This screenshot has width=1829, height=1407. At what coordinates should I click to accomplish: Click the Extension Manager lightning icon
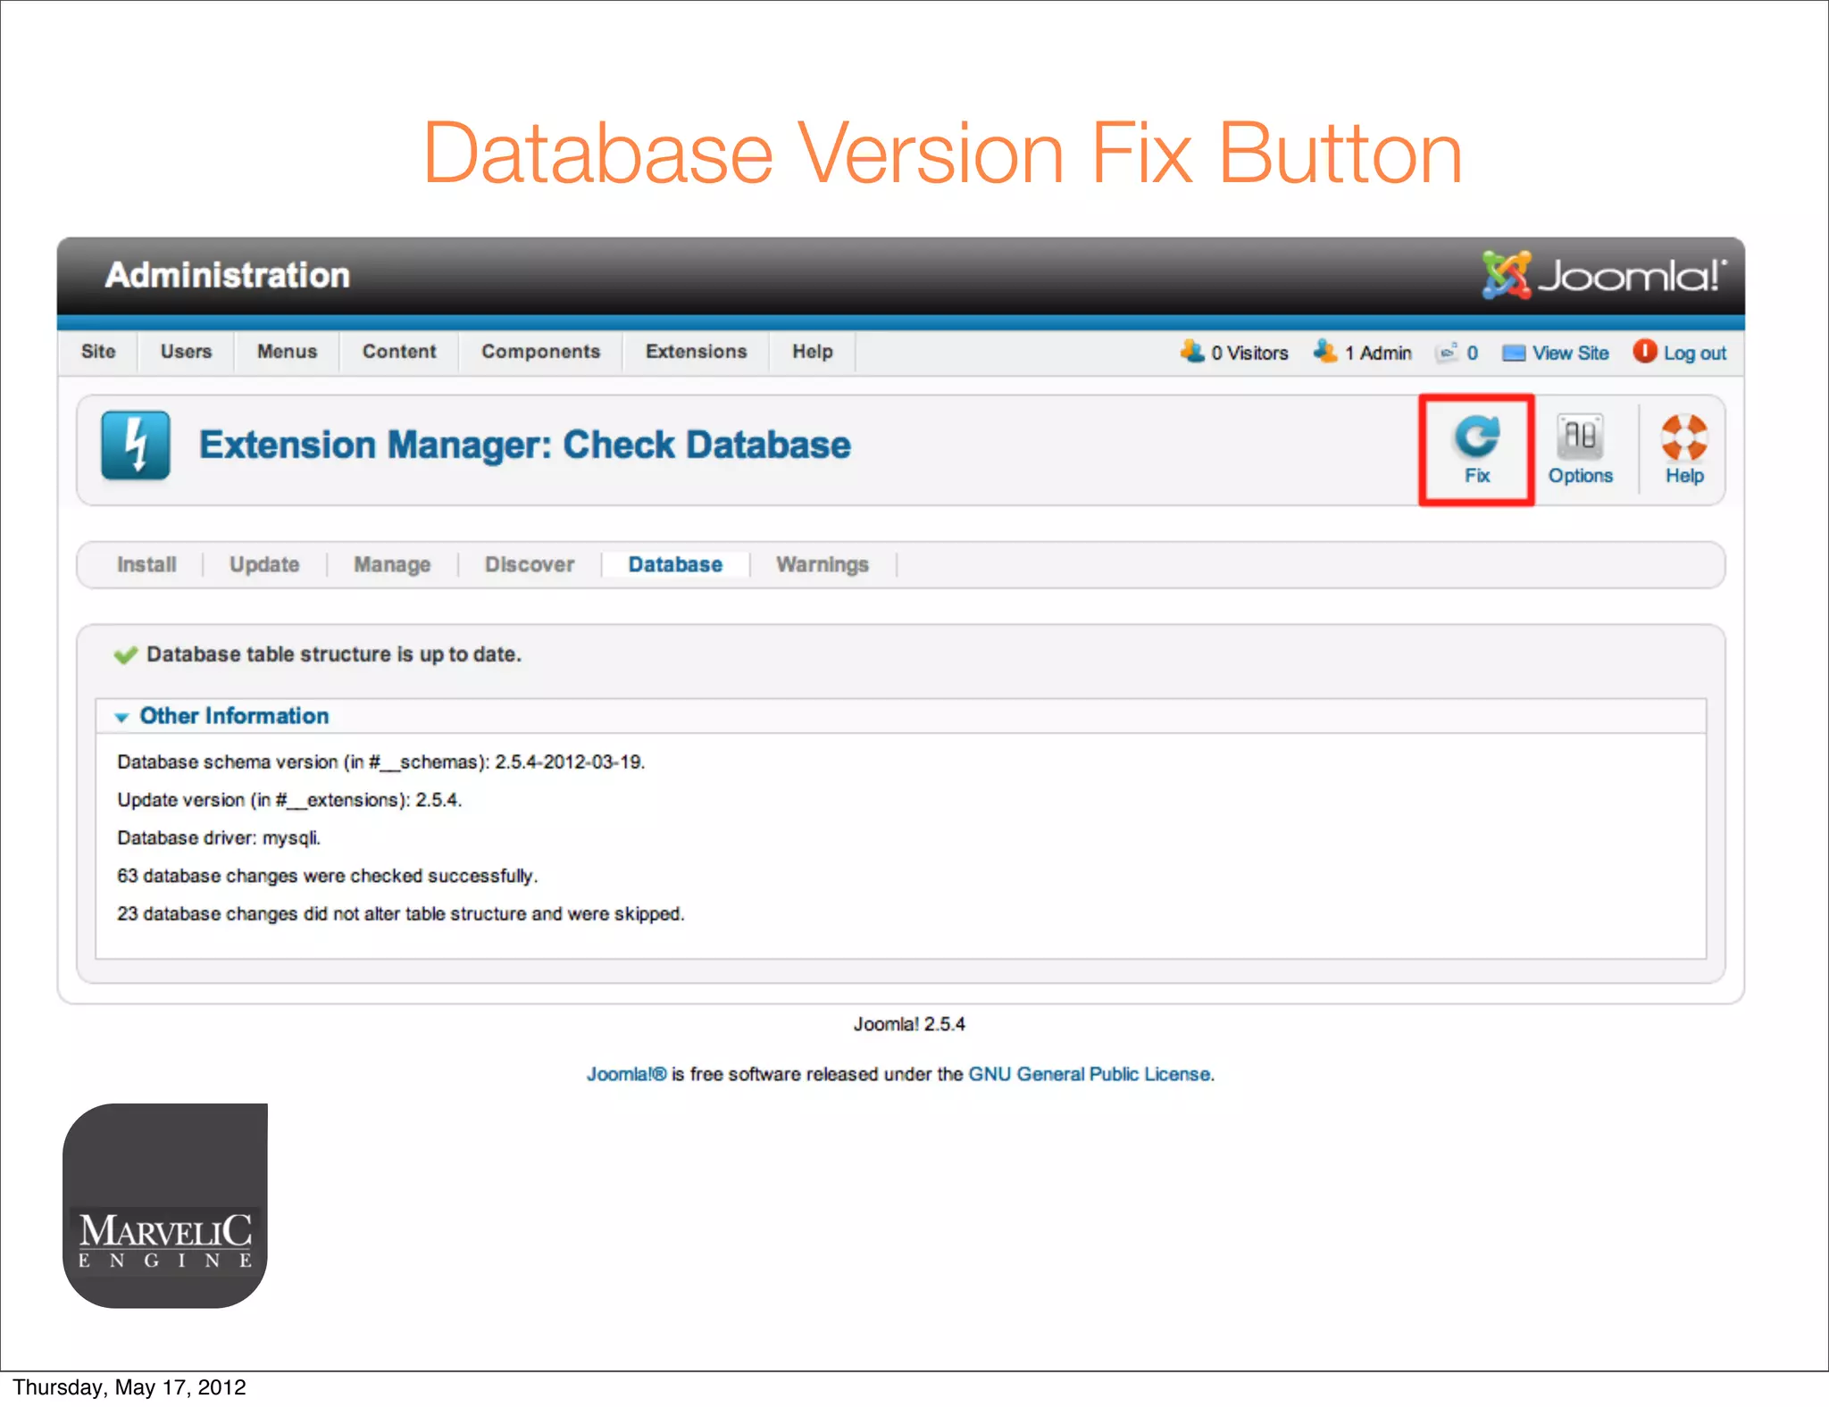136,445
